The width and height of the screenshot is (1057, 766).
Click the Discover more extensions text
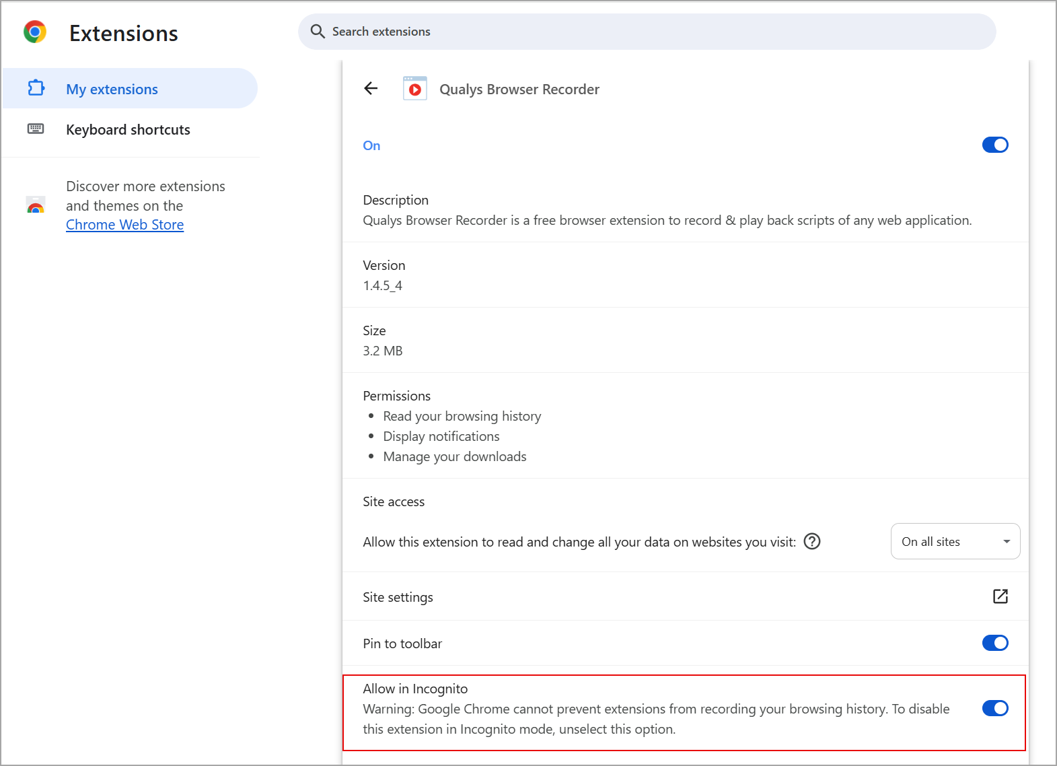click(145, 196)
